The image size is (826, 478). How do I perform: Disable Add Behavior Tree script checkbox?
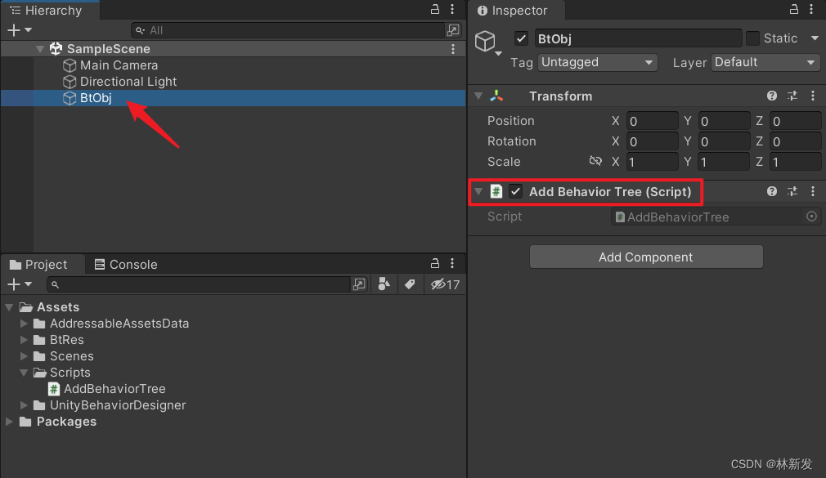(516, 192)
